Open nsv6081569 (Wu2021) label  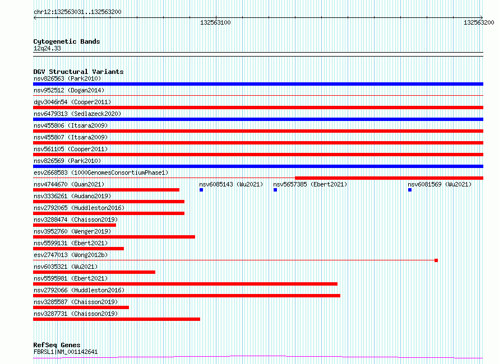(440, 184)
